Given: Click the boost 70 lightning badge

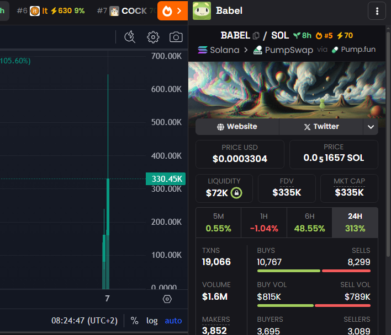Looking at the screenshot, I should 345,36.
